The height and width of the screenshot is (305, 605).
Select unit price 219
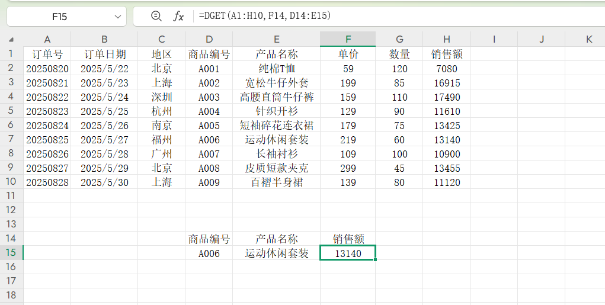[348, 140]
